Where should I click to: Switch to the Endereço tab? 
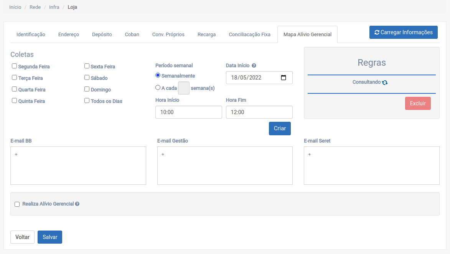point(69,35)
